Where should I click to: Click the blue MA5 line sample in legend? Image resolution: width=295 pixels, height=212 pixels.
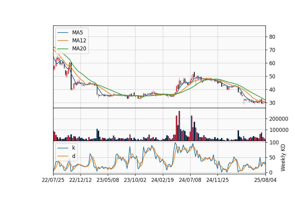point(63,33)
